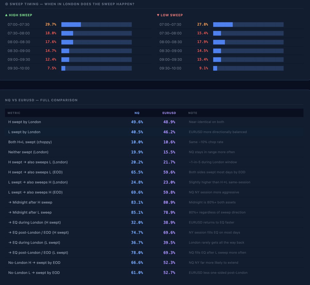Viewport: 310px width, 285px height.
Task: Click EURUSD value 46.2%
Action: (169, 132)
